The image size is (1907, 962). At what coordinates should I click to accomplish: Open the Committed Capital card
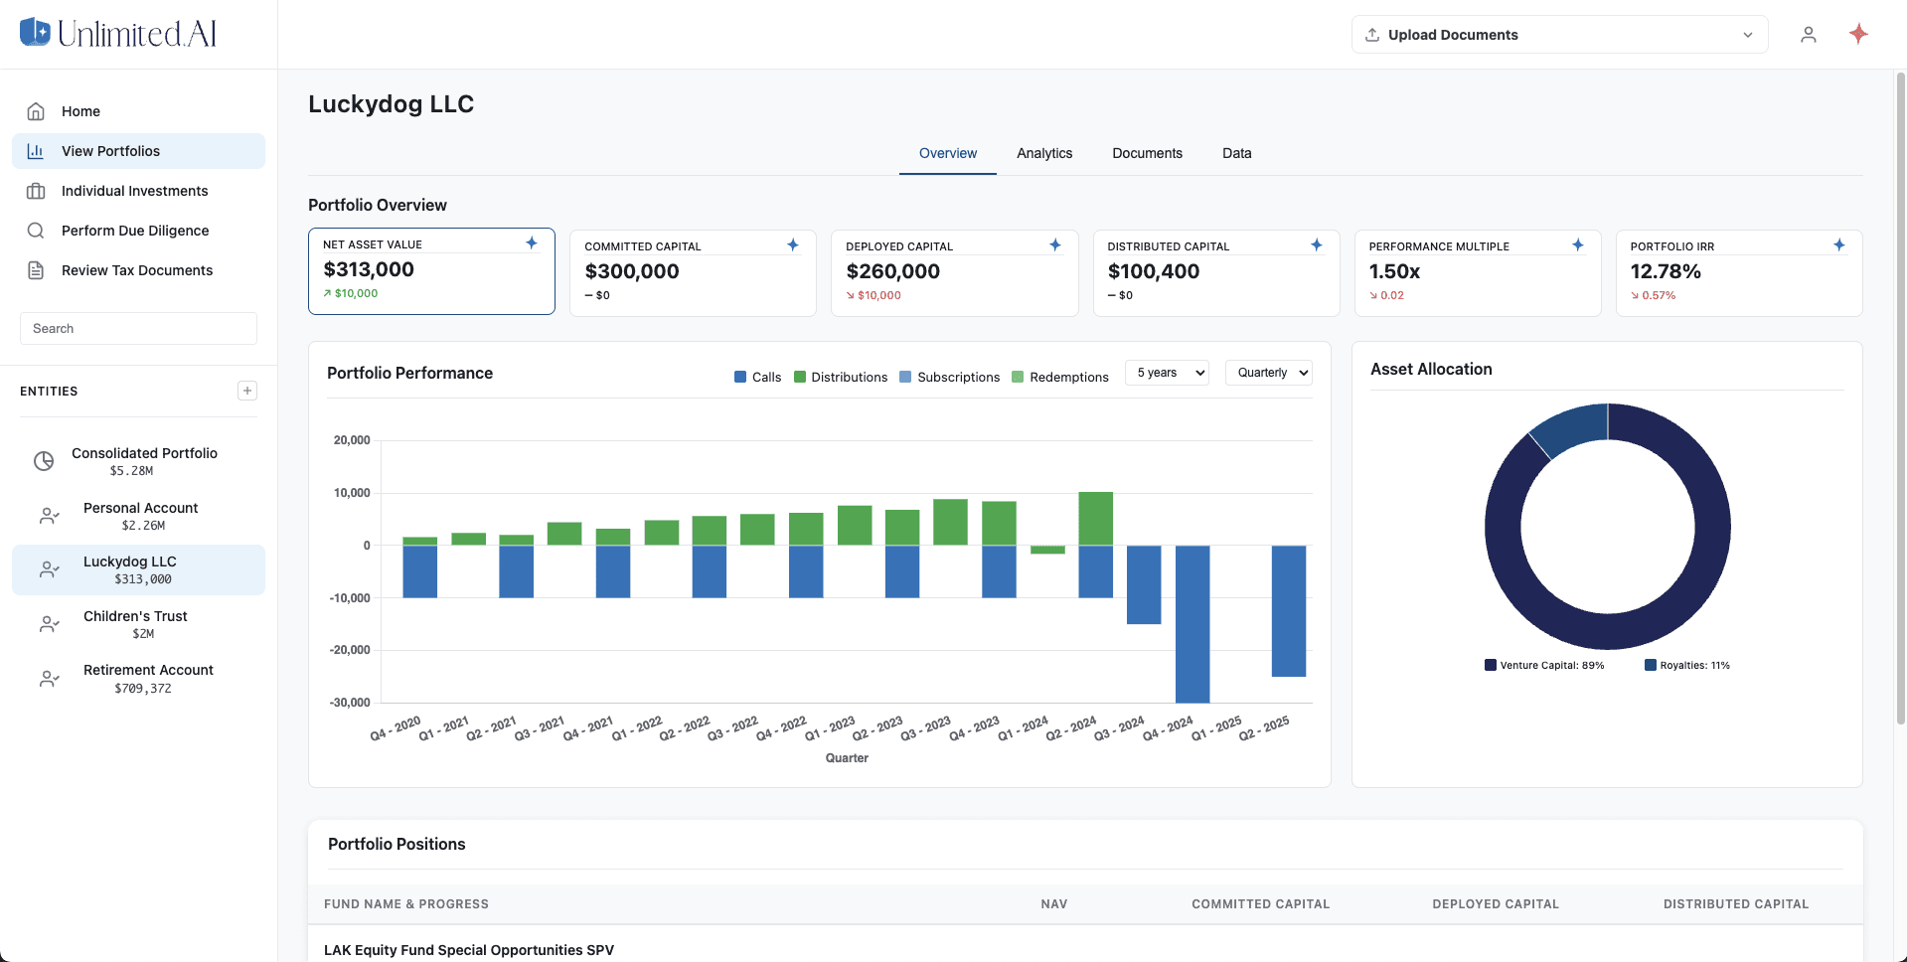(693, 273)
